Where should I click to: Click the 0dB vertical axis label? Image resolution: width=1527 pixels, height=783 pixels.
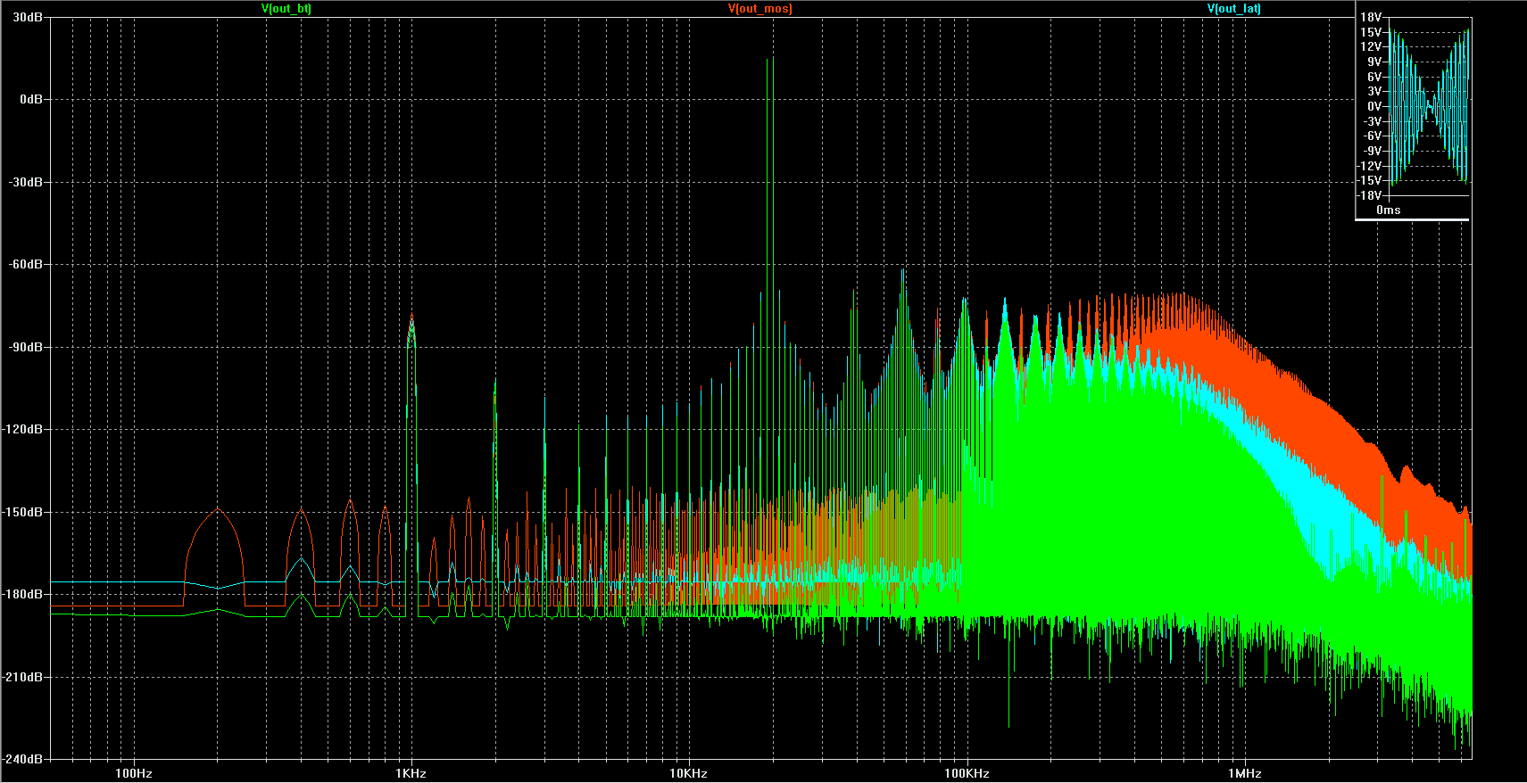30,99
